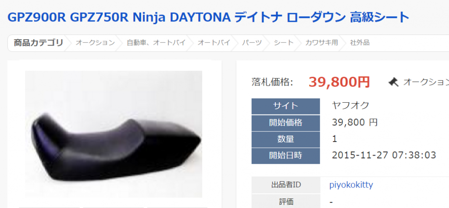Image resolution: width=449 pixels, height=208 pixels.
Task: Navigate to パーツ breadcrumb category
Action: [252, 43]
